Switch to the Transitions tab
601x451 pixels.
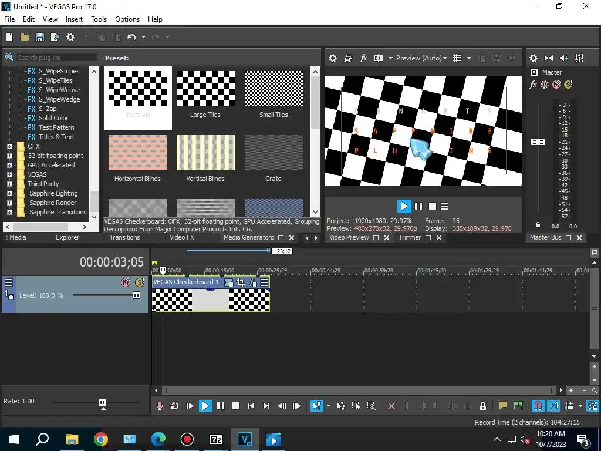(x=124, y=237)
